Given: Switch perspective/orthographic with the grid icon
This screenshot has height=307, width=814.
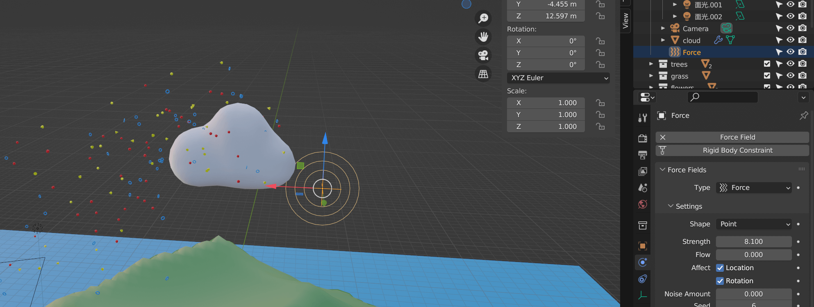Looking at the screenshot, I should [483, 74].
